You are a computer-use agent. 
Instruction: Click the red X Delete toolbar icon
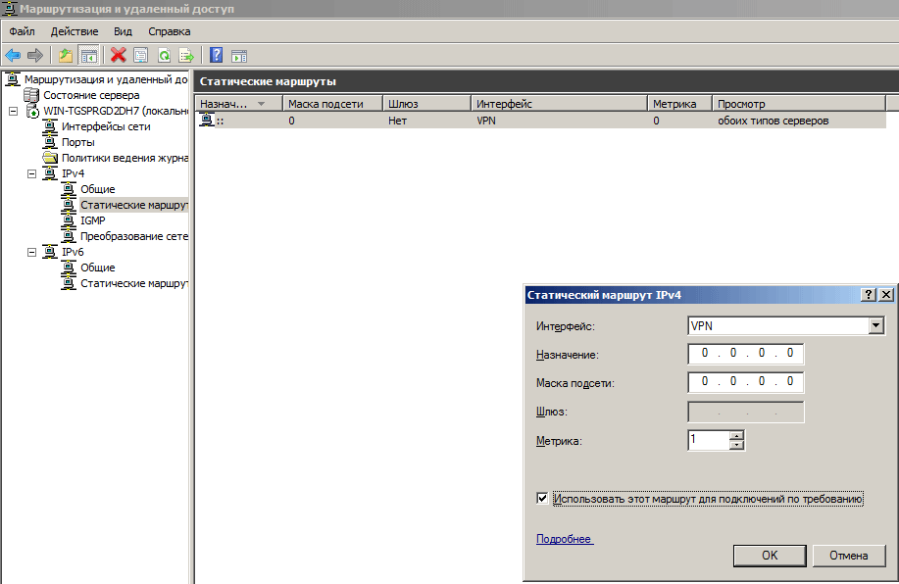click(119, 55)
